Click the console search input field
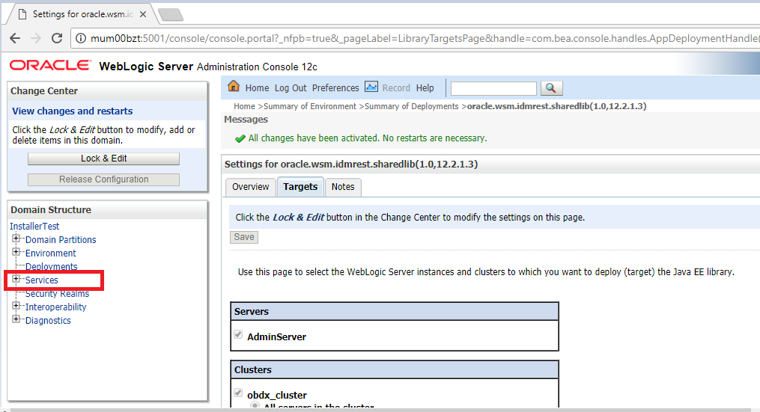760x412 pixels. (x=493, y=88)
